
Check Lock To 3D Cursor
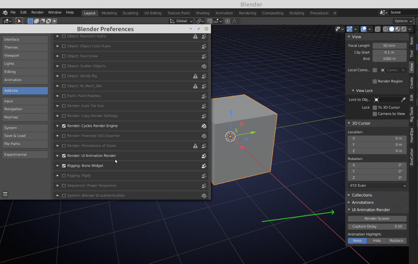coord(375,107)
